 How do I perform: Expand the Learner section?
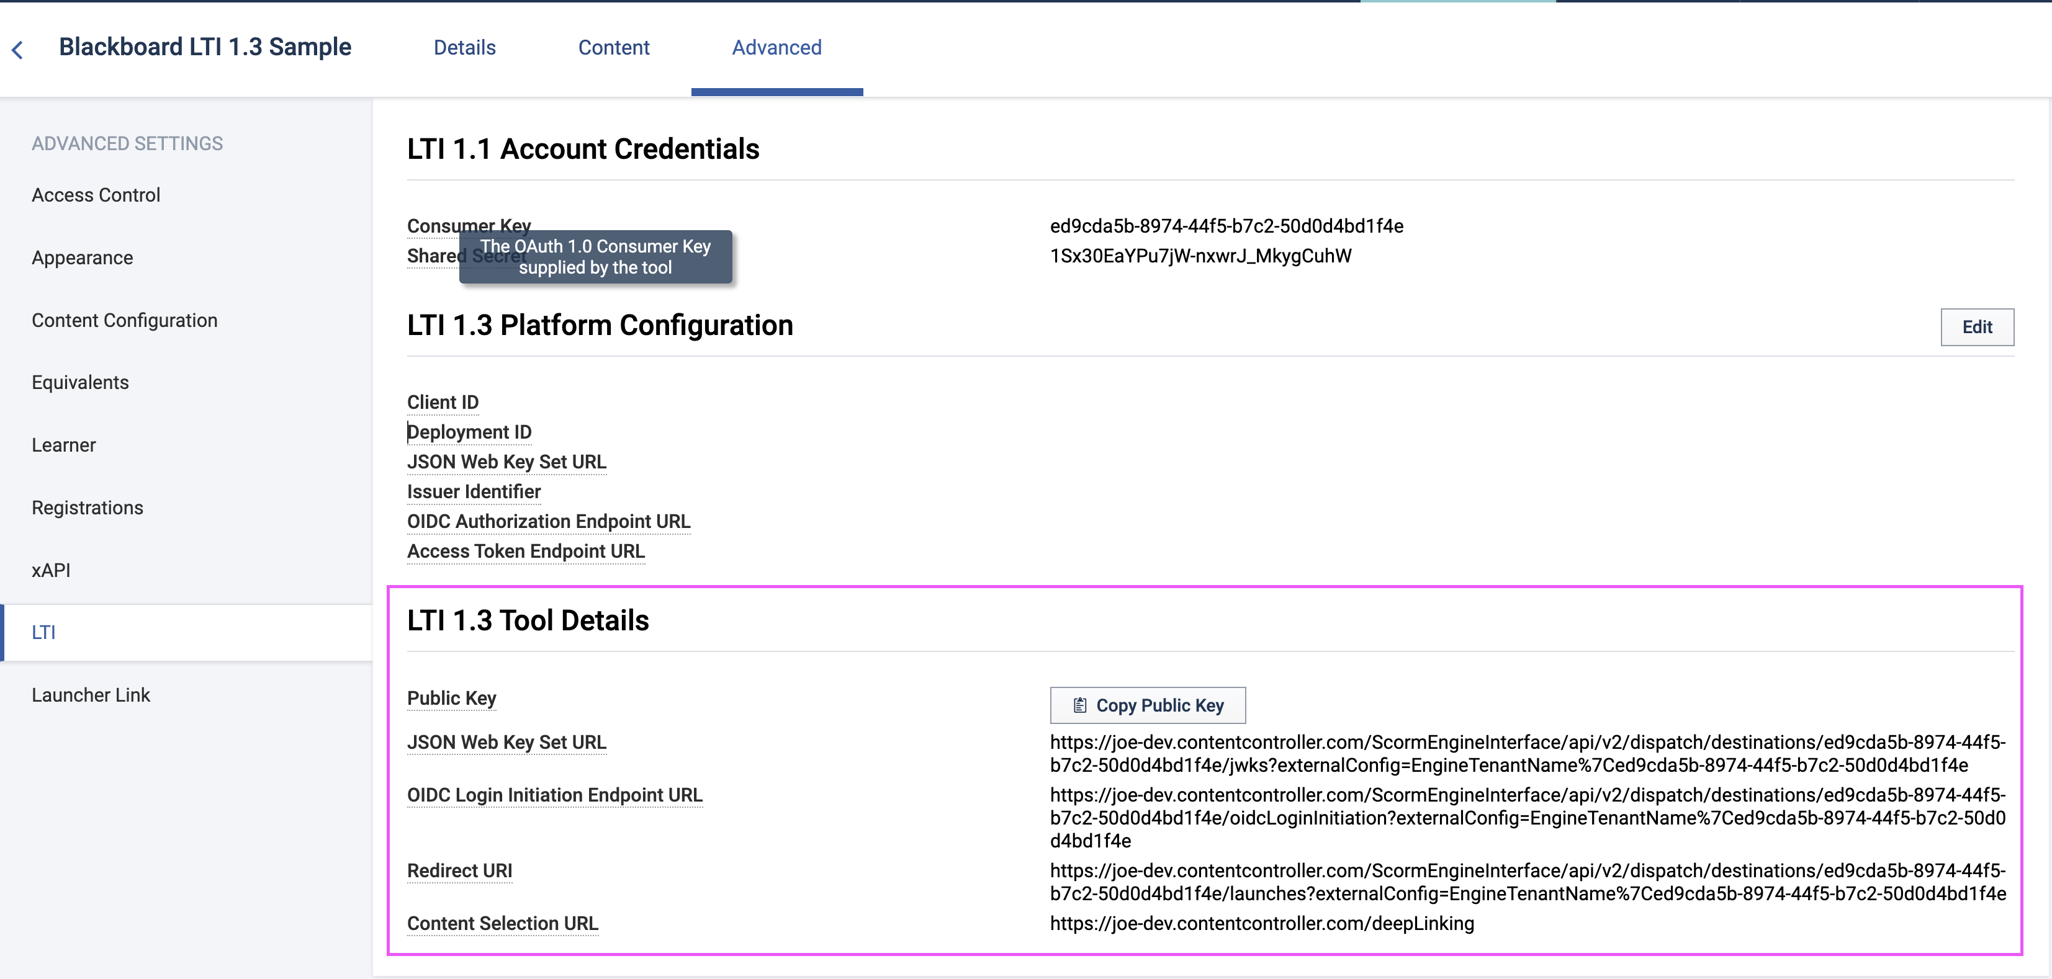point(63,445)
